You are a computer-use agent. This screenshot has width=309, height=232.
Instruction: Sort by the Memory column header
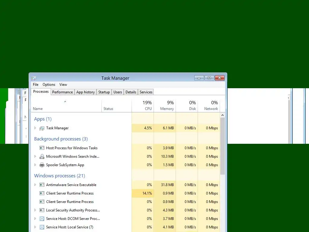tap(165, 106)
